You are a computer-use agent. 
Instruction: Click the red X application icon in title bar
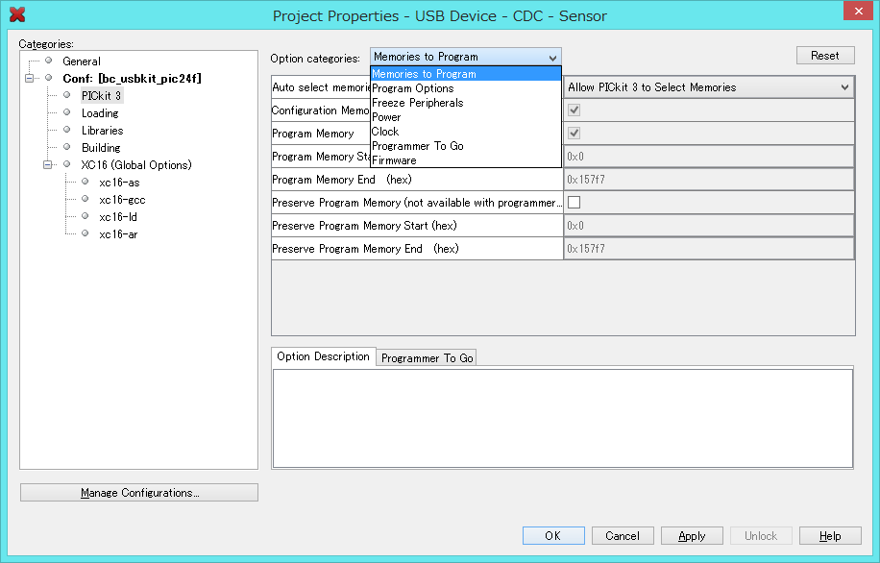(16, 14)
